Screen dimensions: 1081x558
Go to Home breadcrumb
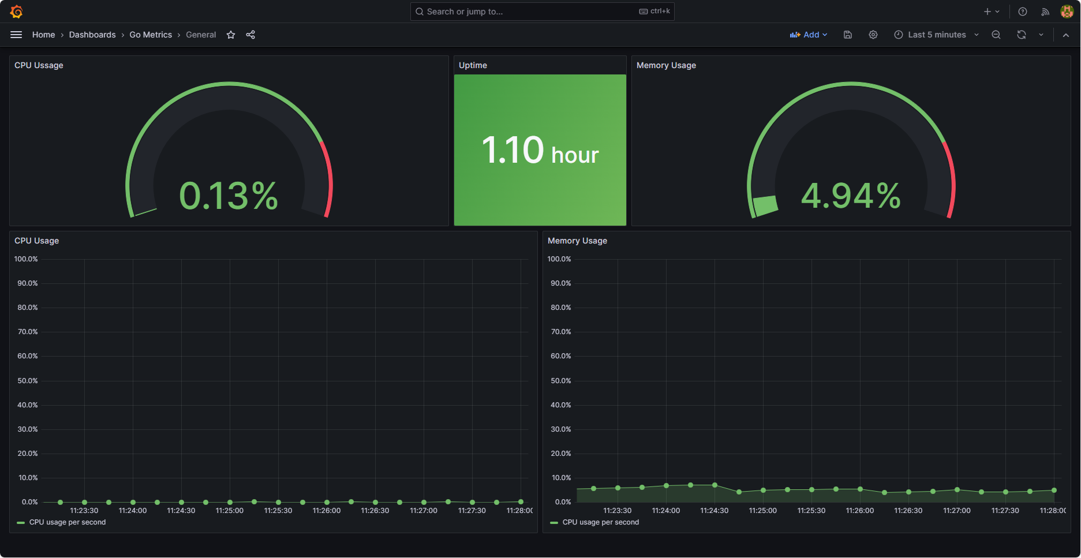click(x=44, y=35)
